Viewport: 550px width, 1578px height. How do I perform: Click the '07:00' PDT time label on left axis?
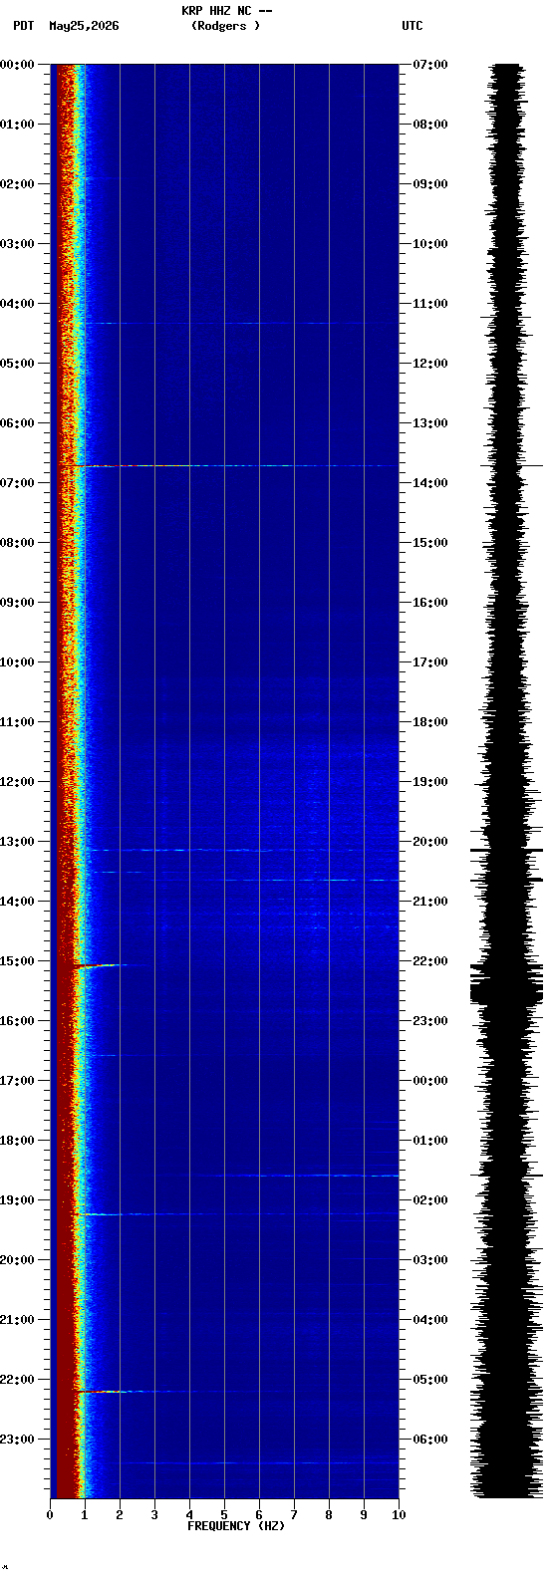tap(18, 483)
